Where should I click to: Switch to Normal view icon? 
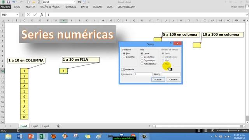[199, 131]
